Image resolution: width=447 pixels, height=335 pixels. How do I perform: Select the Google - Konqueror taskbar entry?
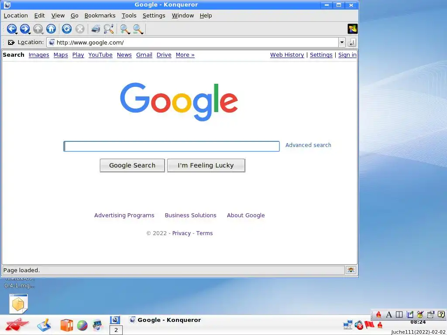coord(165,320)
